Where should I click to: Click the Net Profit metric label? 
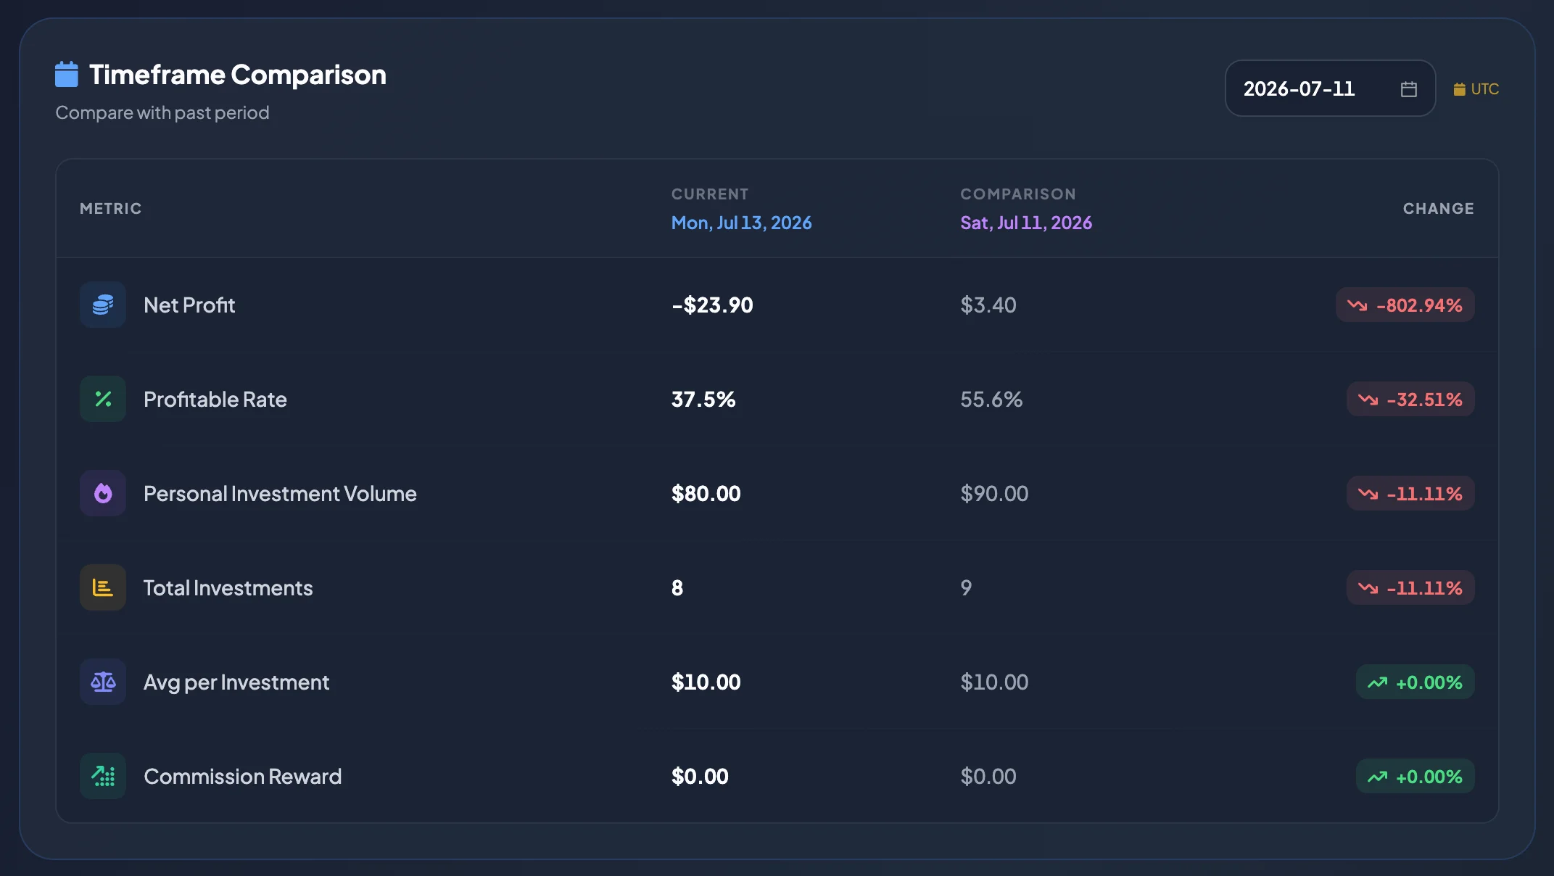189,305
